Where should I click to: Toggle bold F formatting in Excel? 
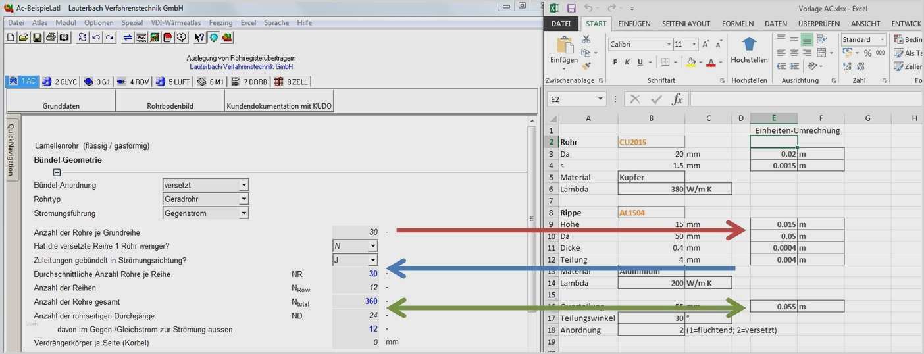click(x=615, y=63)
